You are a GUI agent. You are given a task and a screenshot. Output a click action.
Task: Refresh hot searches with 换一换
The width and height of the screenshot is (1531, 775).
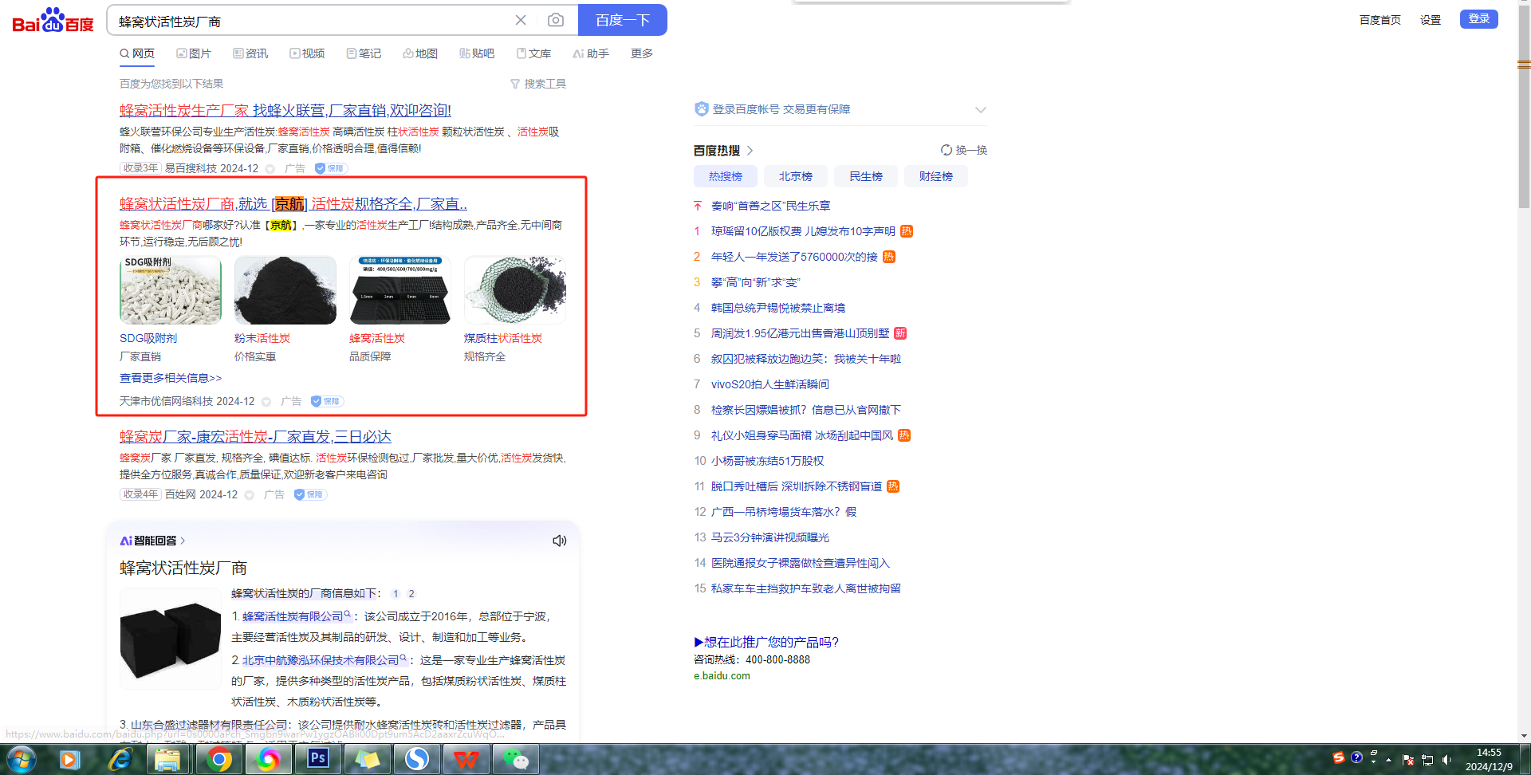tap(964, 150)
